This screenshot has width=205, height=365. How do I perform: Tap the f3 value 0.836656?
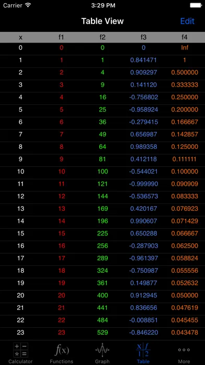pos(143,308)
